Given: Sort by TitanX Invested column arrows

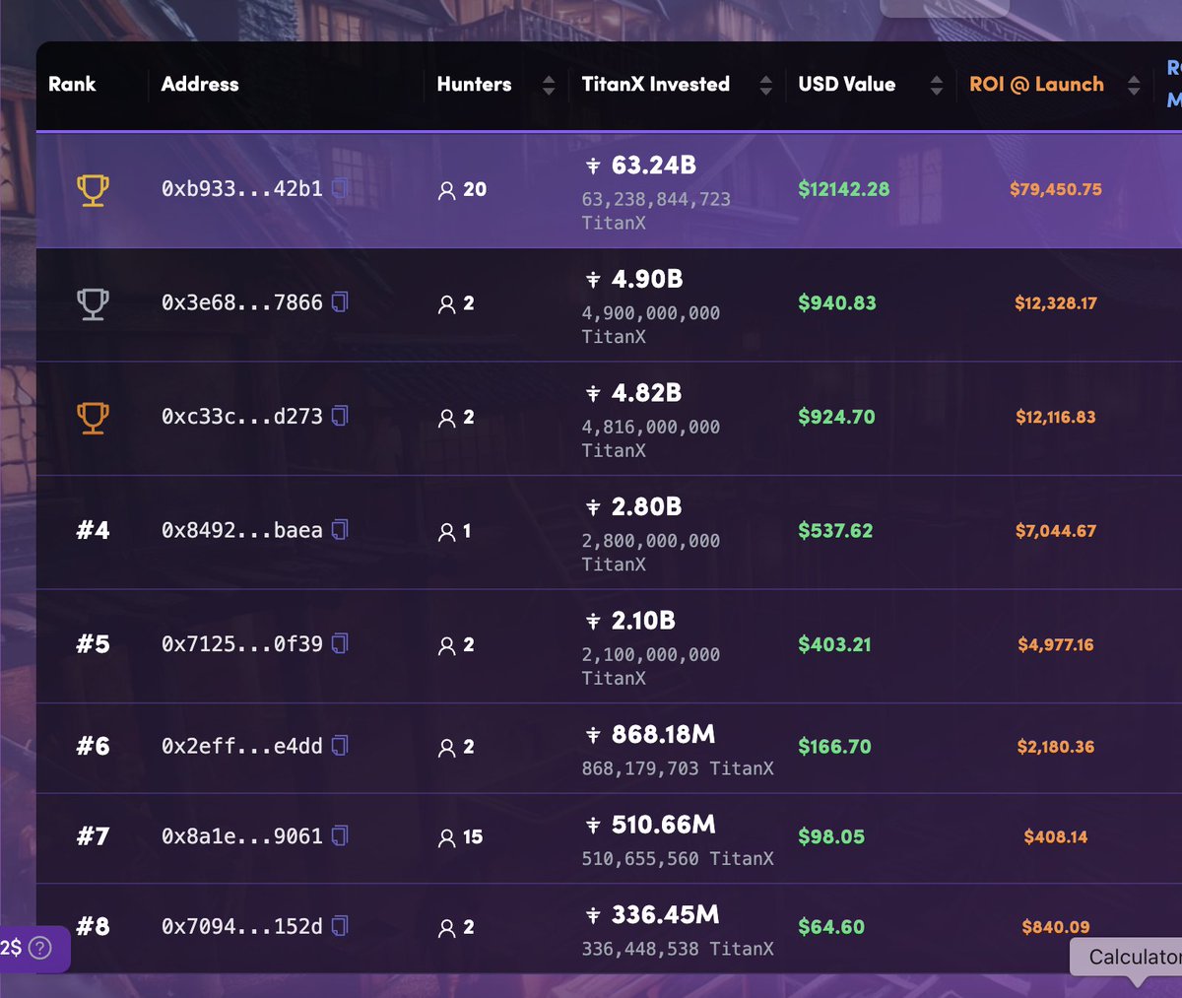Looking at the screenshot, I should point(765,86).
